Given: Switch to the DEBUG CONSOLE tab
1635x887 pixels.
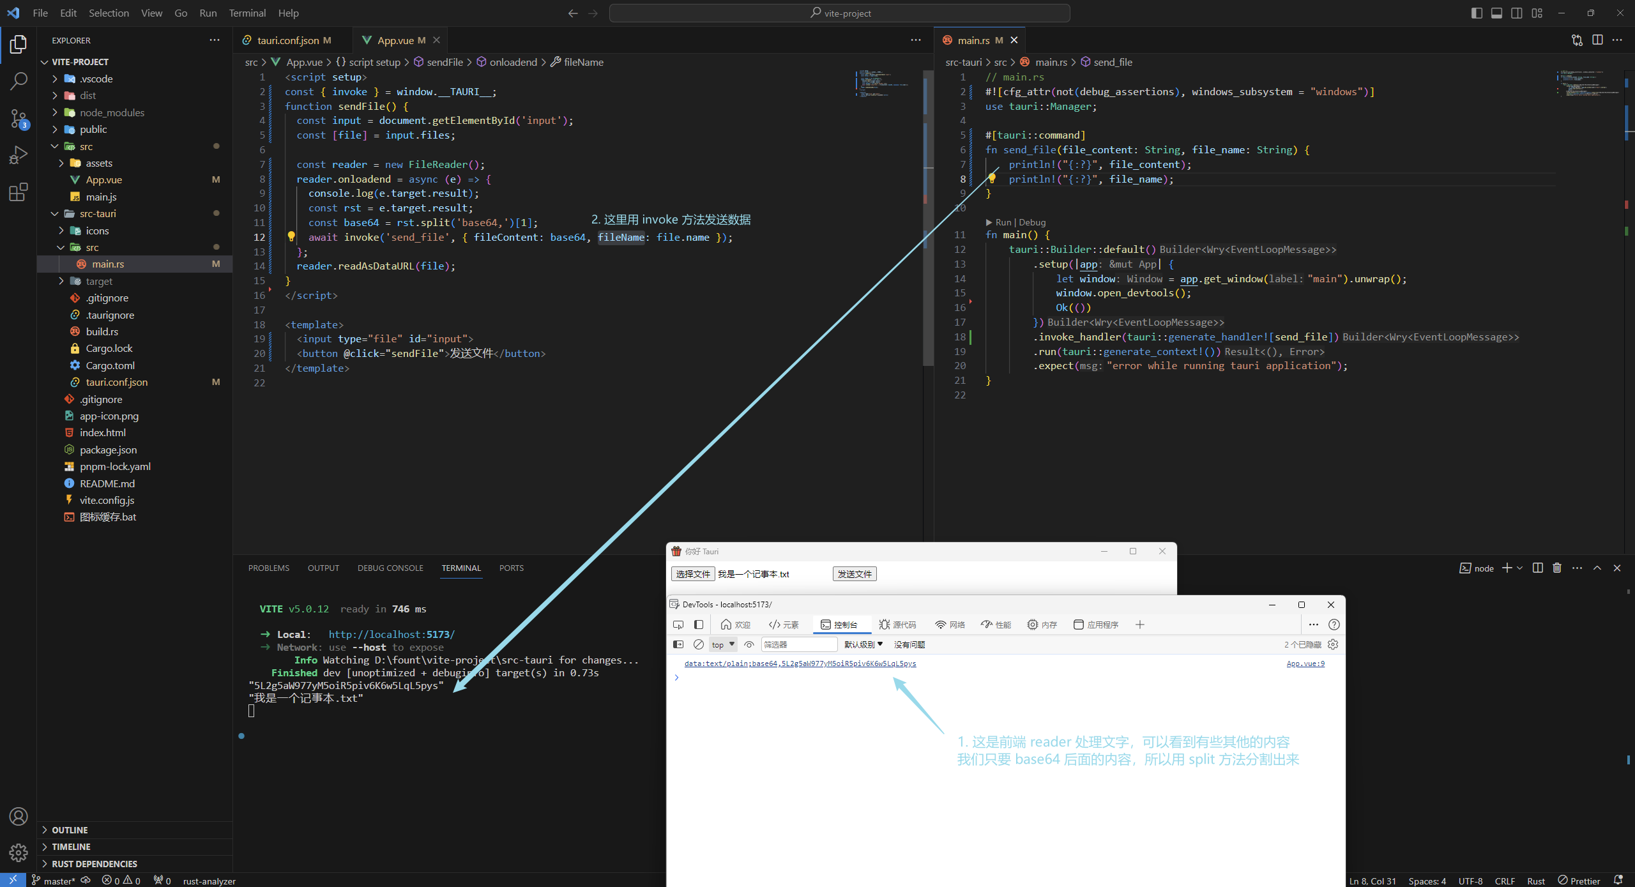Looking at the screenshot, I should (x=390, y=568).
